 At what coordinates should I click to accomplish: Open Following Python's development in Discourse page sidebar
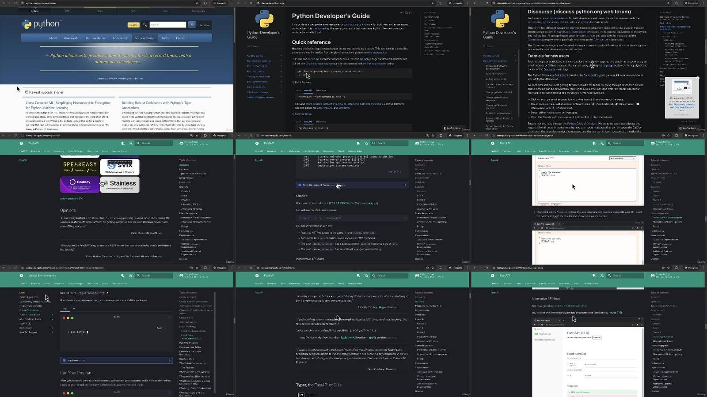point(496,68)
